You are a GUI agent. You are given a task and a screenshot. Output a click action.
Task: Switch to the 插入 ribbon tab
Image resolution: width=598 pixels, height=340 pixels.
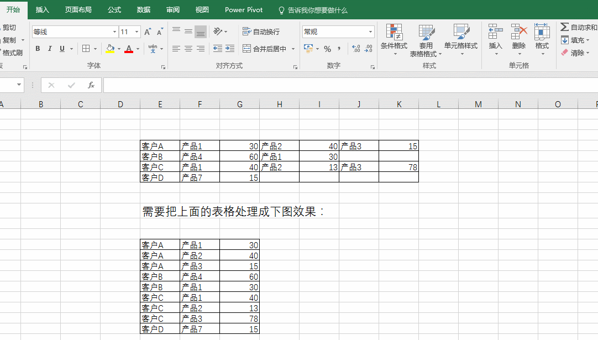pyautogui.click(x=43, y=10)
